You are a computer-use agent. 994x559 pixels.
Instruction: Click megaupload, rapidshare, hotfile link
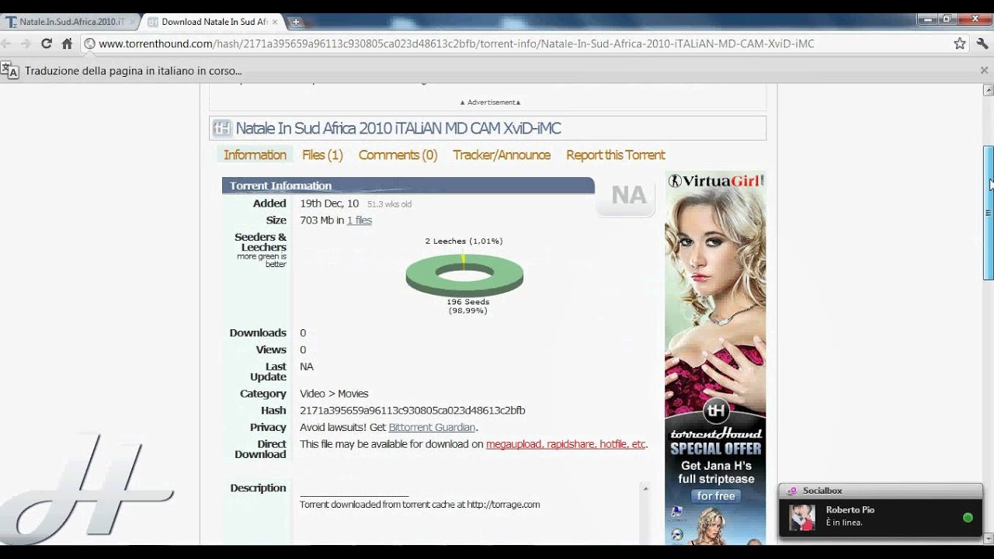click(x=566, y=444)
